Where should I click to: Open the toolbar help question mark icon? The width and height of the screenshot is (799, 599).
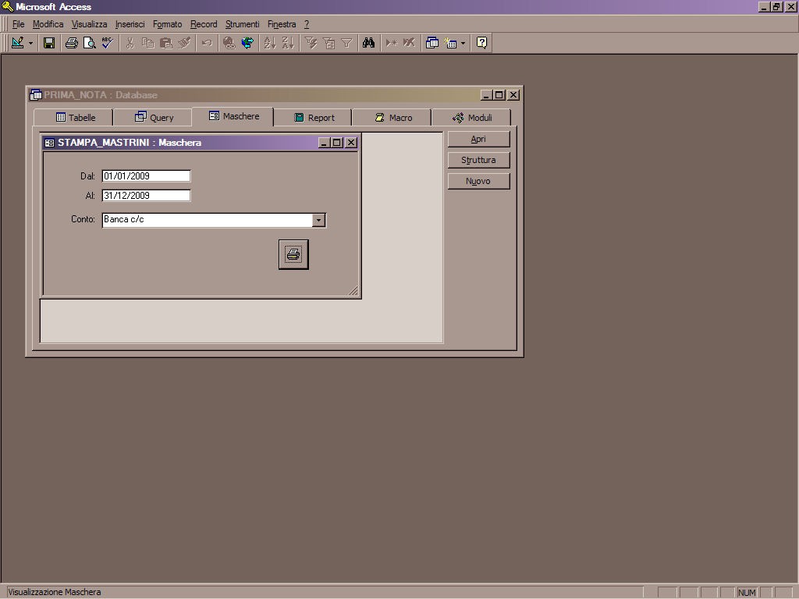coord(482,43)
